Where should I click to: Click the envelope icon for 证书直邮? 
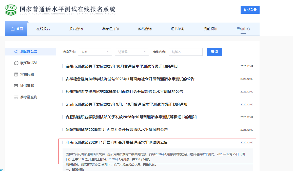pos(16,86)
